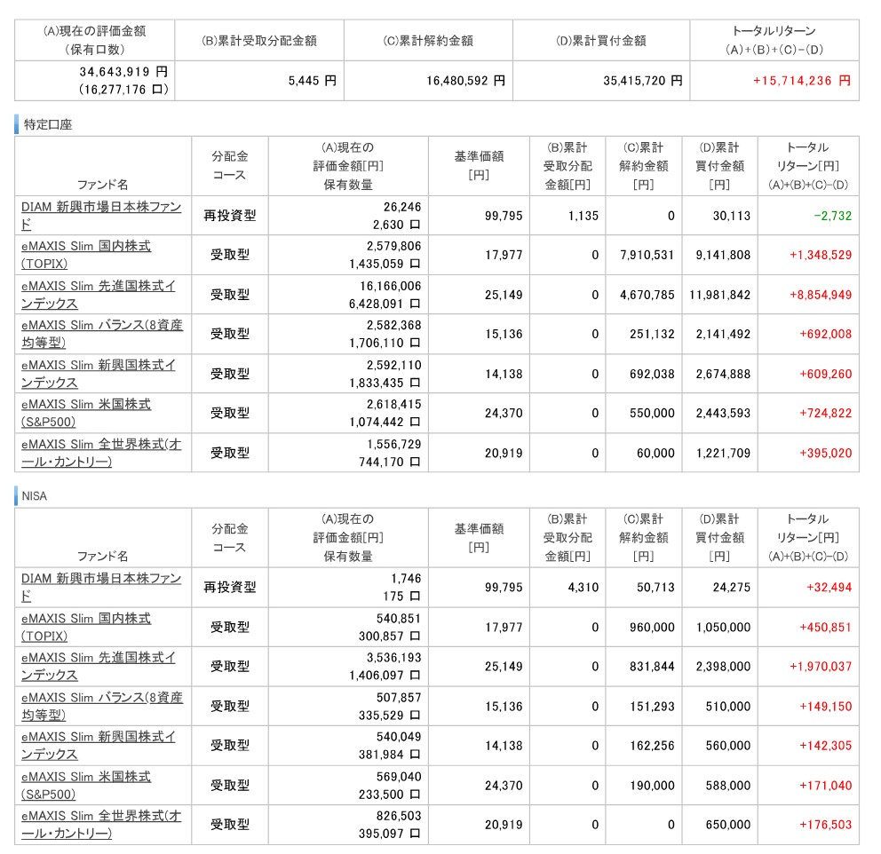Click the purchase amount 9,141,808
The image size is (881, 854).
click(x=723, y=256)
